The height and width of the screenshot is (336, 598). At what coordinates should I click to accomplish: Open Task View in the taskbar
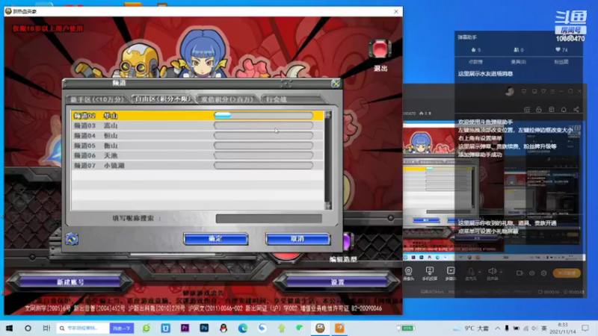pos(46,328)
